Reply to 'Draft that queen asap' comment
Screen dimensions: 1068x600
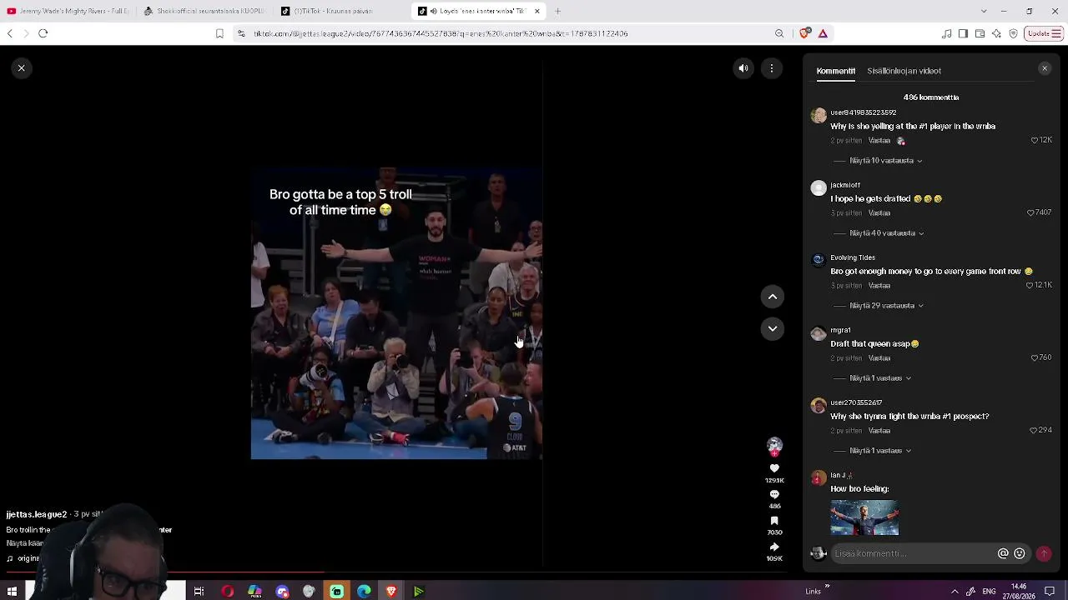[x=879, y=358]
